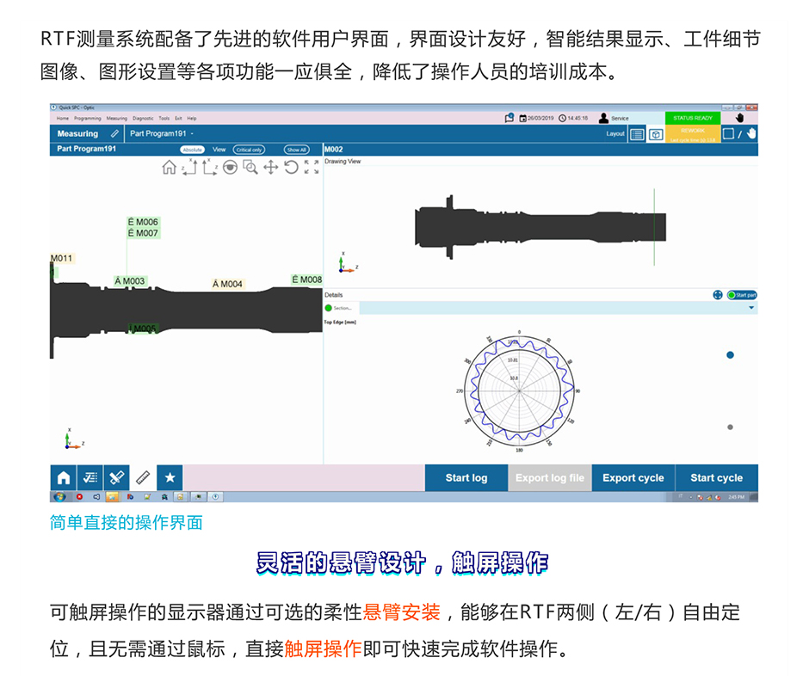Click the clock time icon
809x676 pixels.
click(x=562, y=118)
